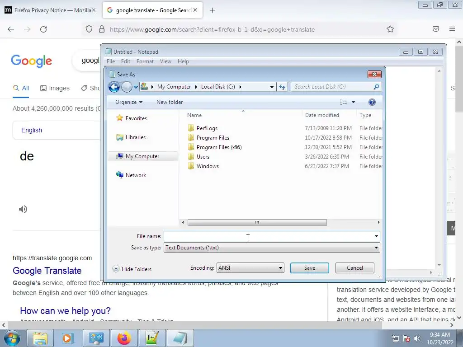Open Notepad File menu

click(111, 61)
